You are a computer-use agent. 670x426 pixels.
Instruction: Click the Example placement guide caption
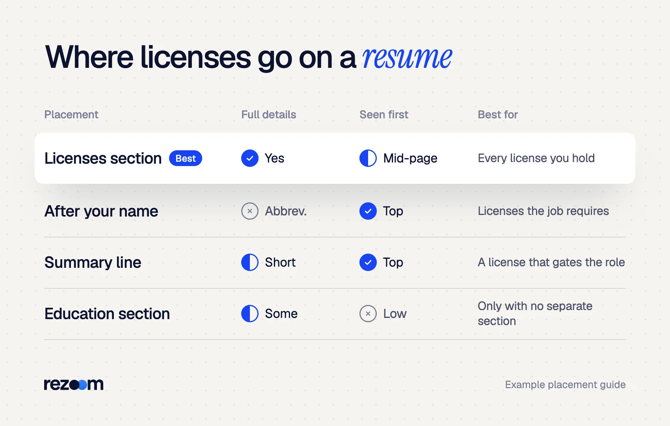coord(565,385)
